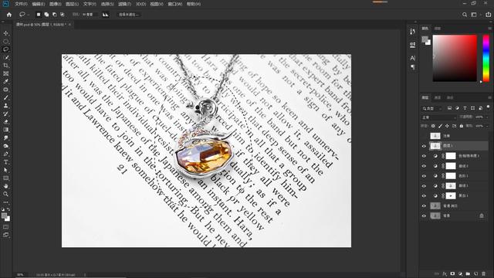Screen dimensions: 494x278
Task: Open the search magnifier icon at top right
Action: (x=465, y=15)
